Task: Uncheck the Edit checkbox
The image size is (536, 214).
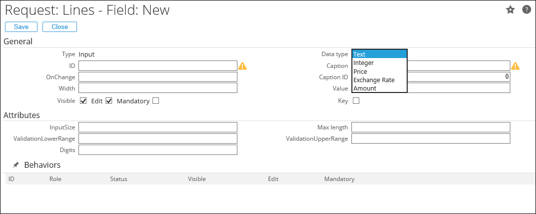Action: tap(109, 101)
